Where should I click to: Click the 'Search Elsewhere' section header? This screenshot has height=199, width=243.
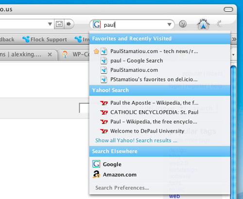click(x=160, y=151)
